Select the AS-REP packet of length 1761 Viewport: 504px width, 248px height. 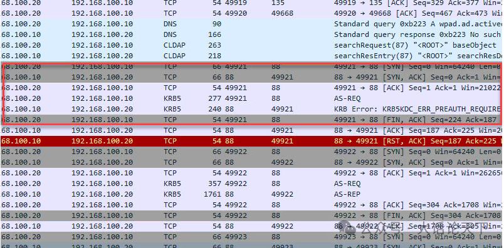(x=252, y=194)
